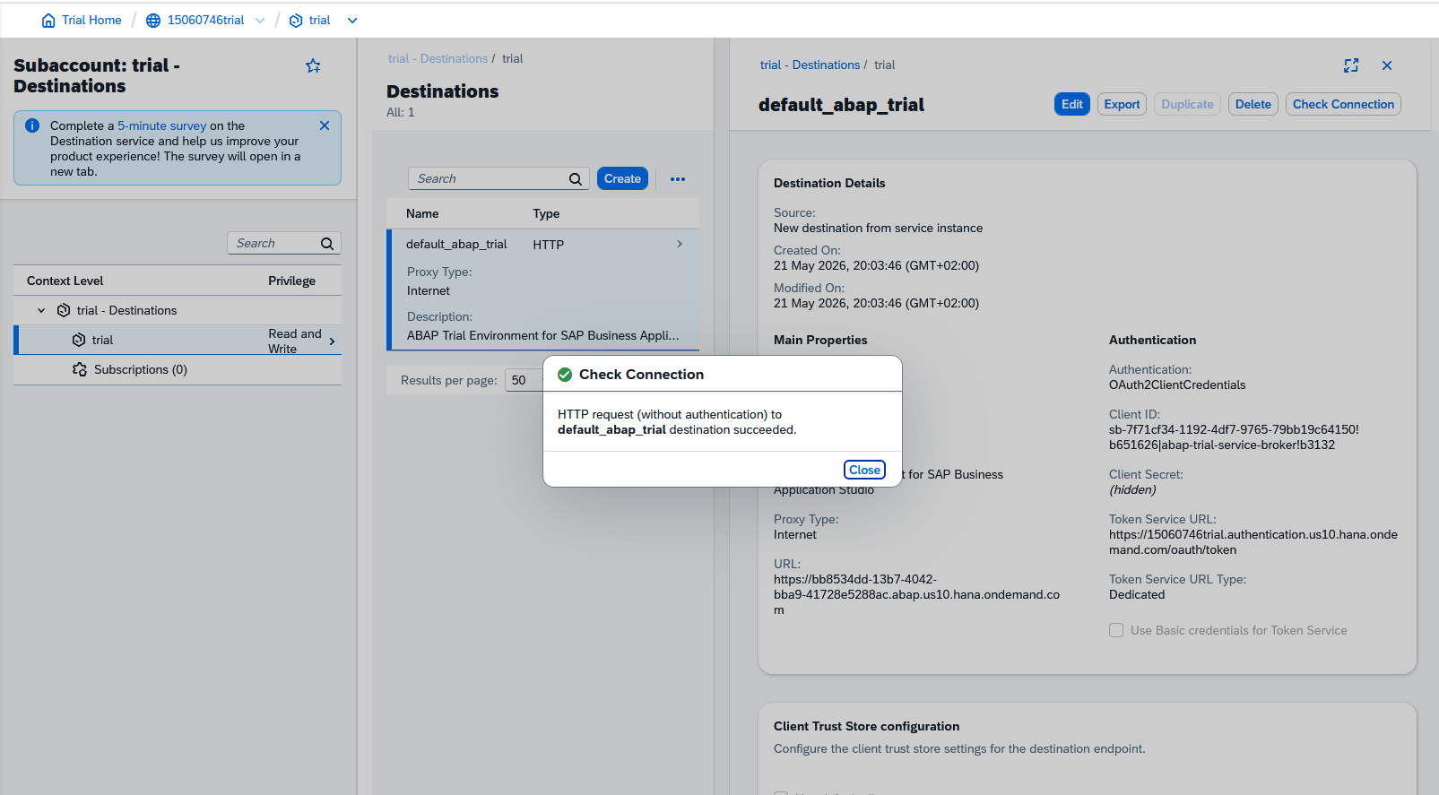Click the Client Trust Store configuration heading
Screen dimensions: 1439x795
[866, 726]
